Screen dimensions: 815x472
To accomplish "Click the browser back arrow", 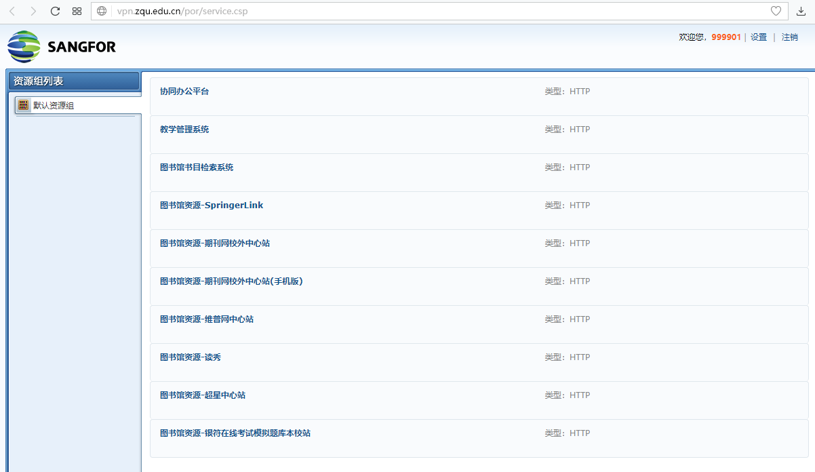I will (x=12, y=11).
